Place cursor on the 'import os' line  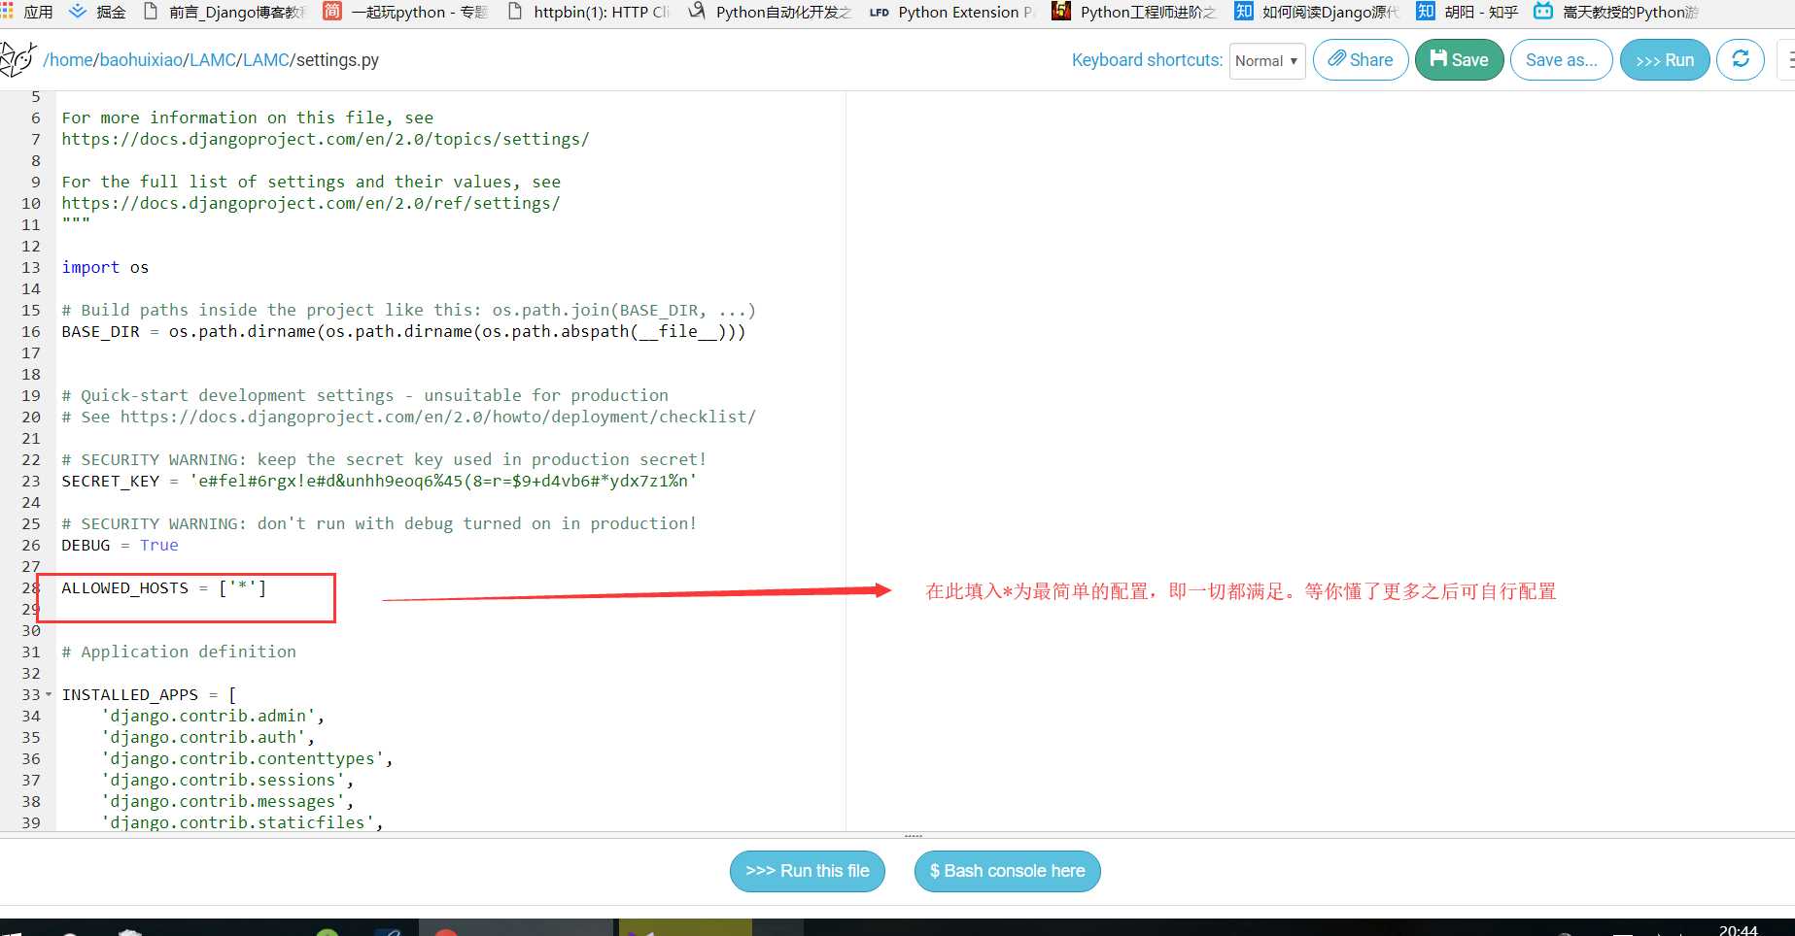pos(105,267)
